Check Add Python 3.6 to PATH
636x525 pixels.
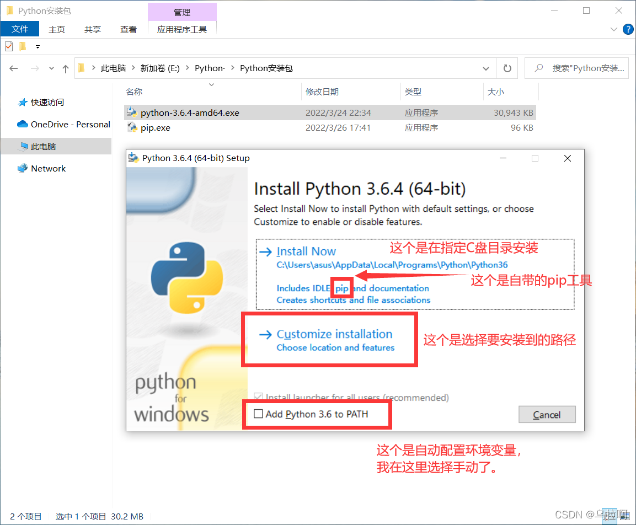pyautogui.click(x=258, y=414)
